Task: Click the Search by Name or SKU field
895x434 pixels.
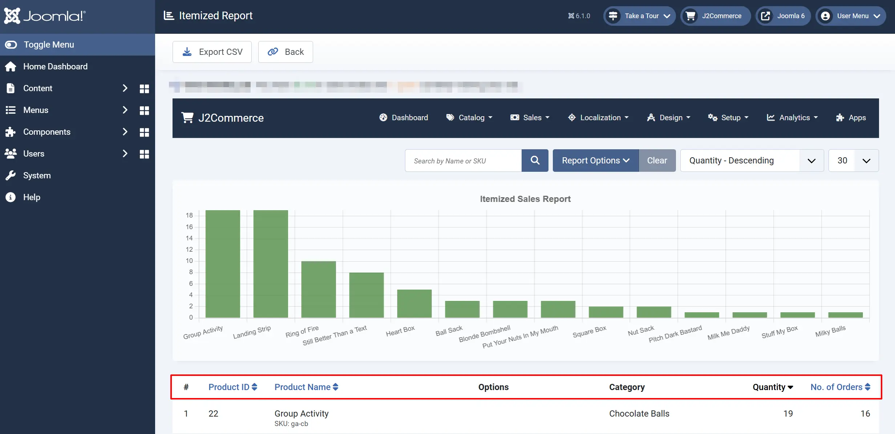Action: [x=463, y=161]
